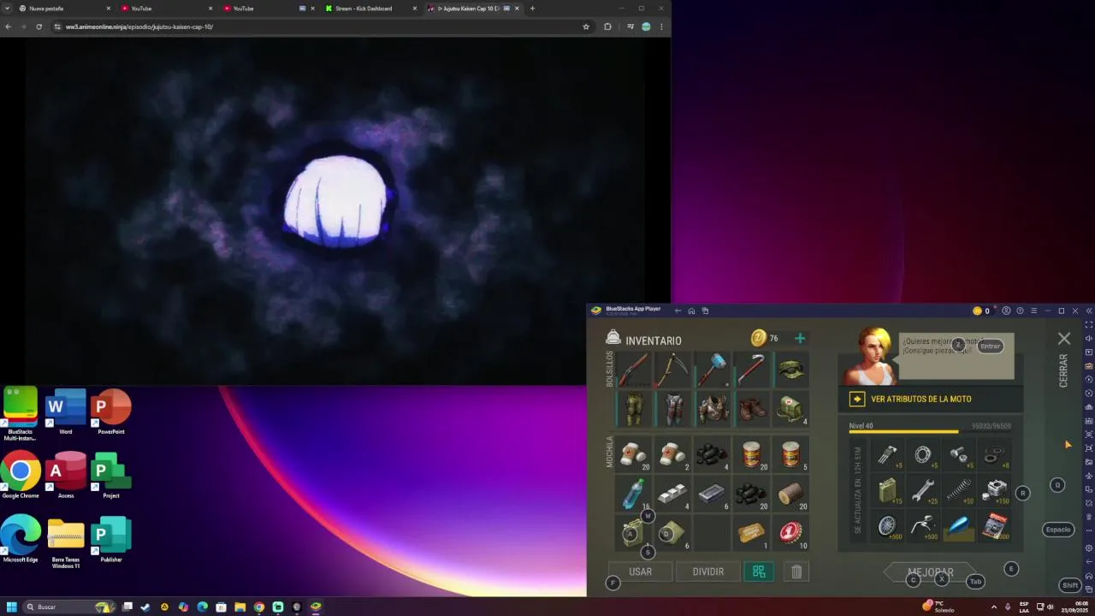The height and width of the screenshot is (616, 1095).
Task: Open BlueStacks settings gear in side toolbar
Action: click(1088, 548)
